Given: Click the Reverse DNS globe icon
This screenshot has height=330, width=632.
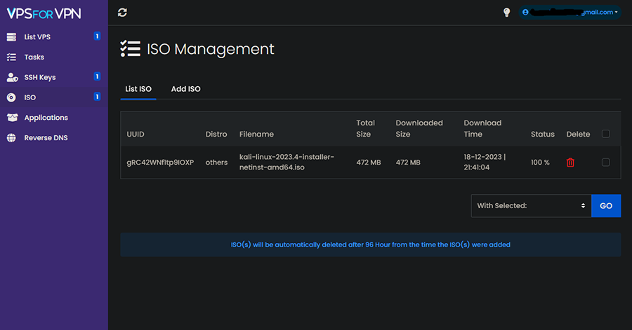Looking at the screenshot, I should coord(11,137).
